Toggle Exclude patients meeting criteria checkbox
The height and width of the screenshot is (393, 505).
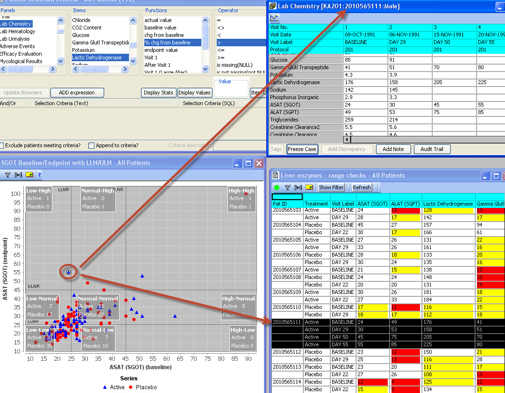pyautogui.click(x=1, y=146)
